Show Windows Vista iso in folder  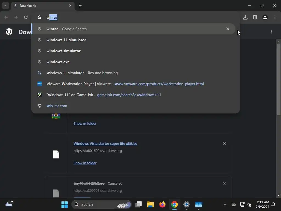coord(85,163)
